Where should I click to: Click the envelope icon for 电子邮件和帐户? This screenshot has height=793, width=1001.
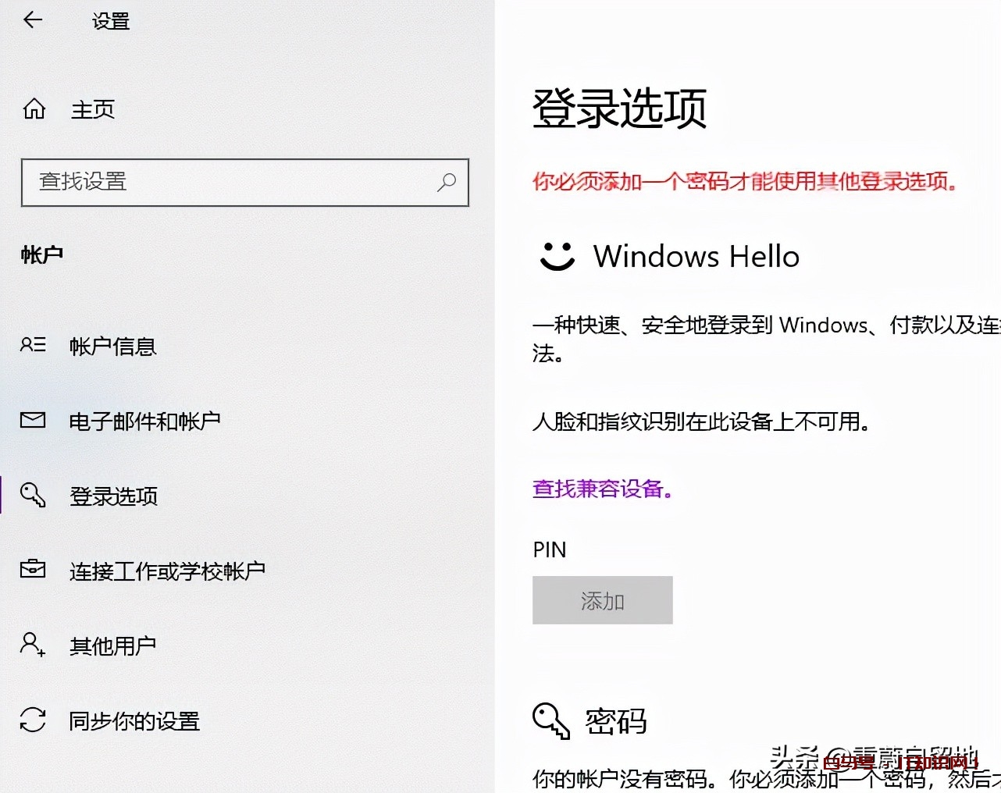pos(33,421)
